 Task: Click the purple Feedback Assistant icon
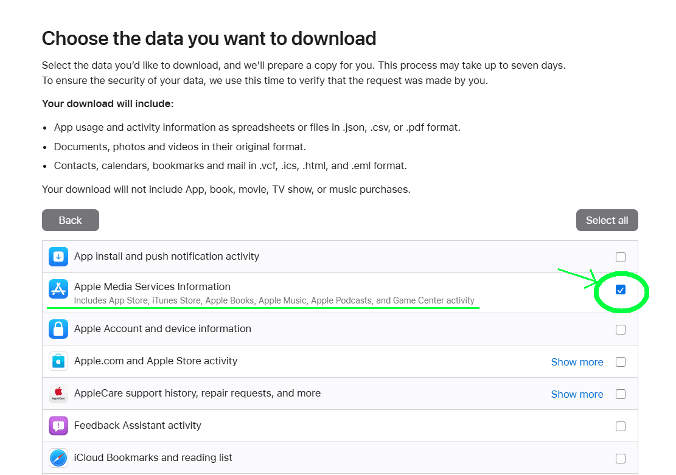(x=58, y=425)
